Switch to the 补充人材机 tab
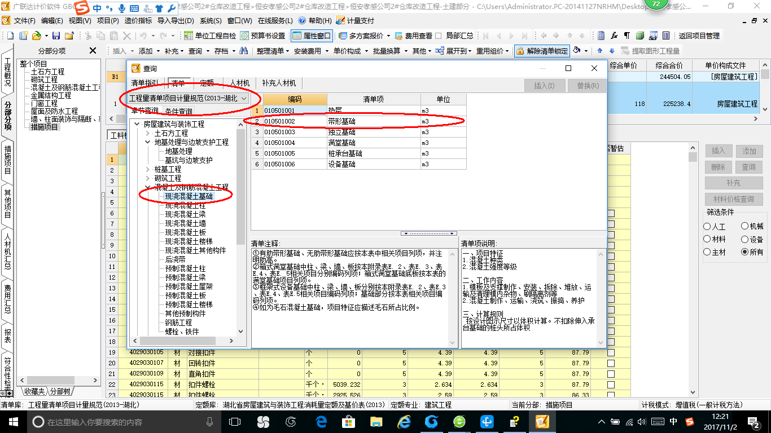This screenshot has width=771, height=433. (279, 83)
